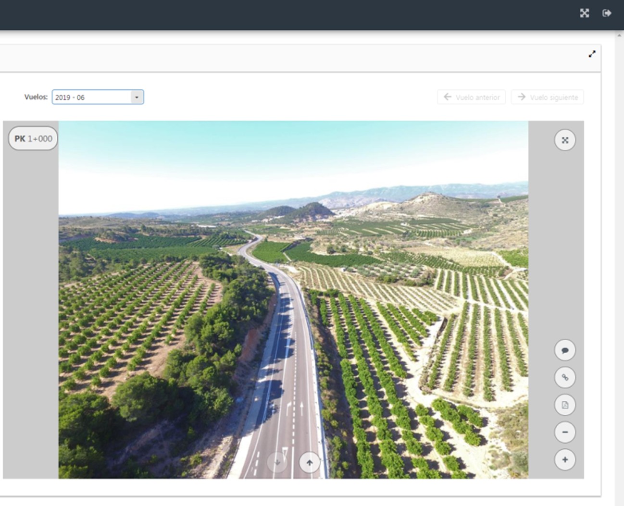Maximize the aerial image viewer
Screen dimensions: 624x506
(565, 140)
